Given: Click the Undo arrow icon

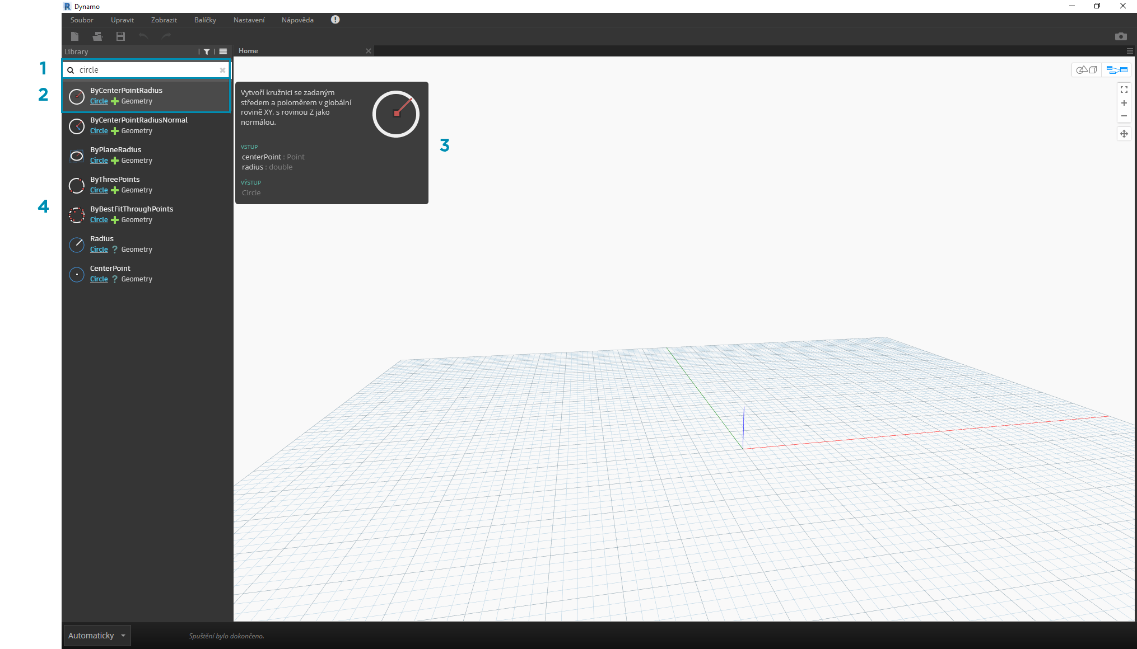Looking at the screenshot, I should tap(143, 36).
